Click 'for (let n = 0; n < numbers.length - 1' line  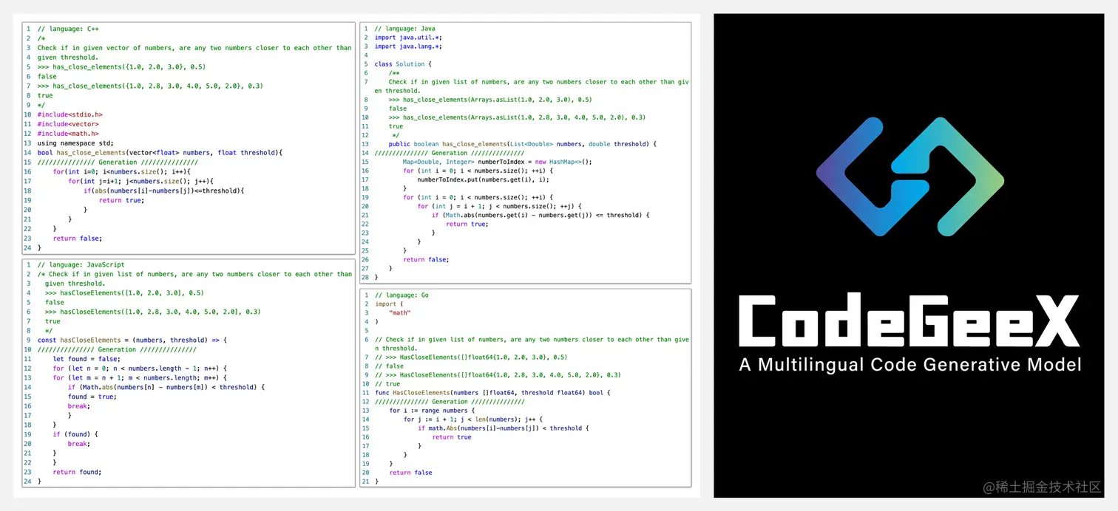click(x=139, y=368)
